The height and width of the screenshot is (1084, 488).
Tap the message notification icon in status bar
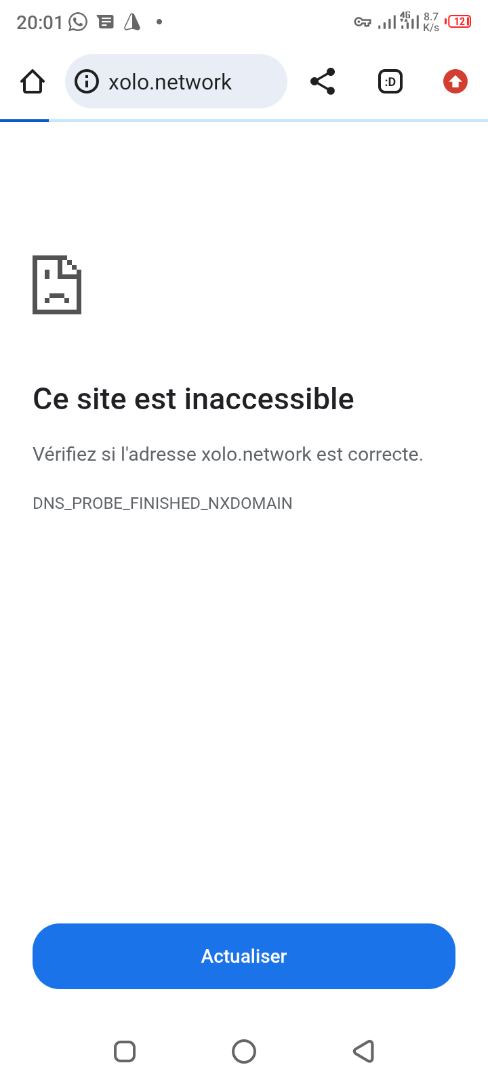click(106, 22)
